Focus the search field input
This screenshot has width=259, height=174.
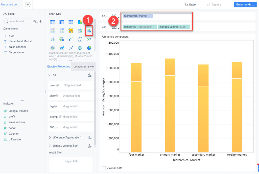pos(17,21)
